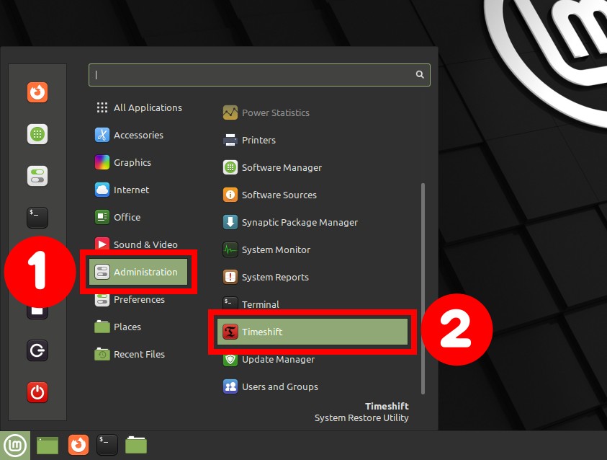Click the Software Sources orange info icon
The height and width of the screenshot is (460, 607).
click(230, 195)
